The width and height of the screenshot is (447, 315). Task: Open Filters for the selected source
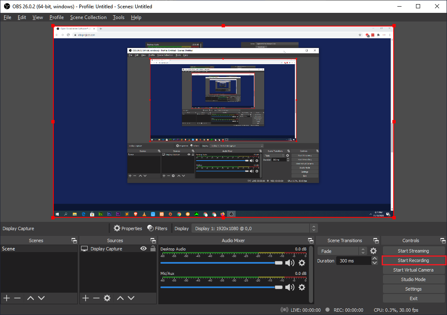click(x=158, y=228)
